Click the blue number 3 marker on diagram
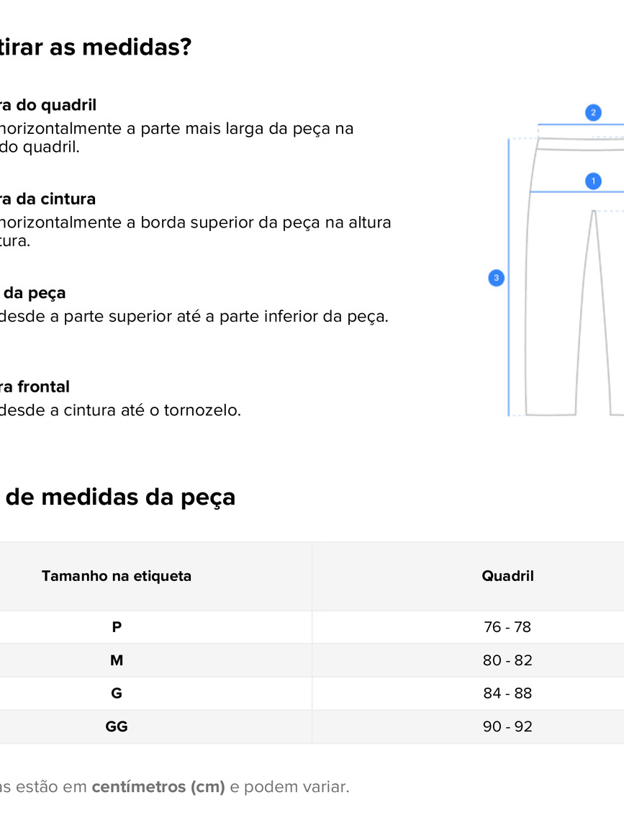This screenshot has width=624, height=833. point(496,278)
